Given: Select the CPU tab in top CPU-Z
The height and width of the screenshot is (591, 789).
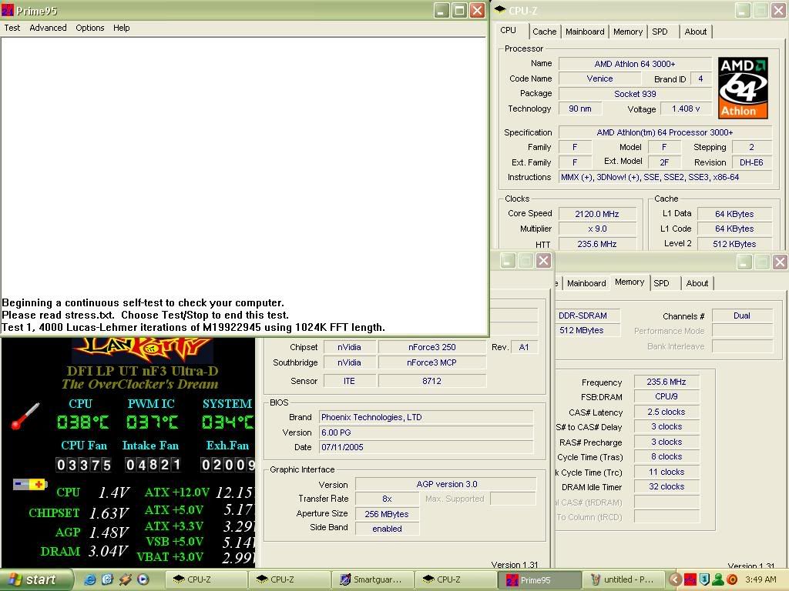Looking at the screenshot, I should click(509, 30).
